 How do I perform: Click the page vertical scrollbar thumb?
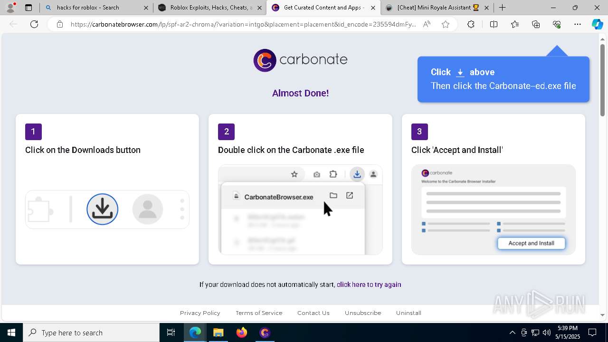(602, 80)
